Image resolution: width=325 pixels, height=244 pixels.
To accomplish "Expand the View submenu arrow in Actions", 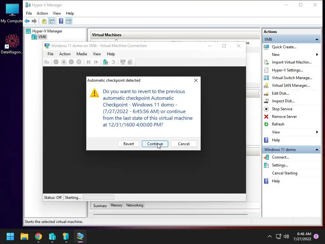I will pos(317,132).
